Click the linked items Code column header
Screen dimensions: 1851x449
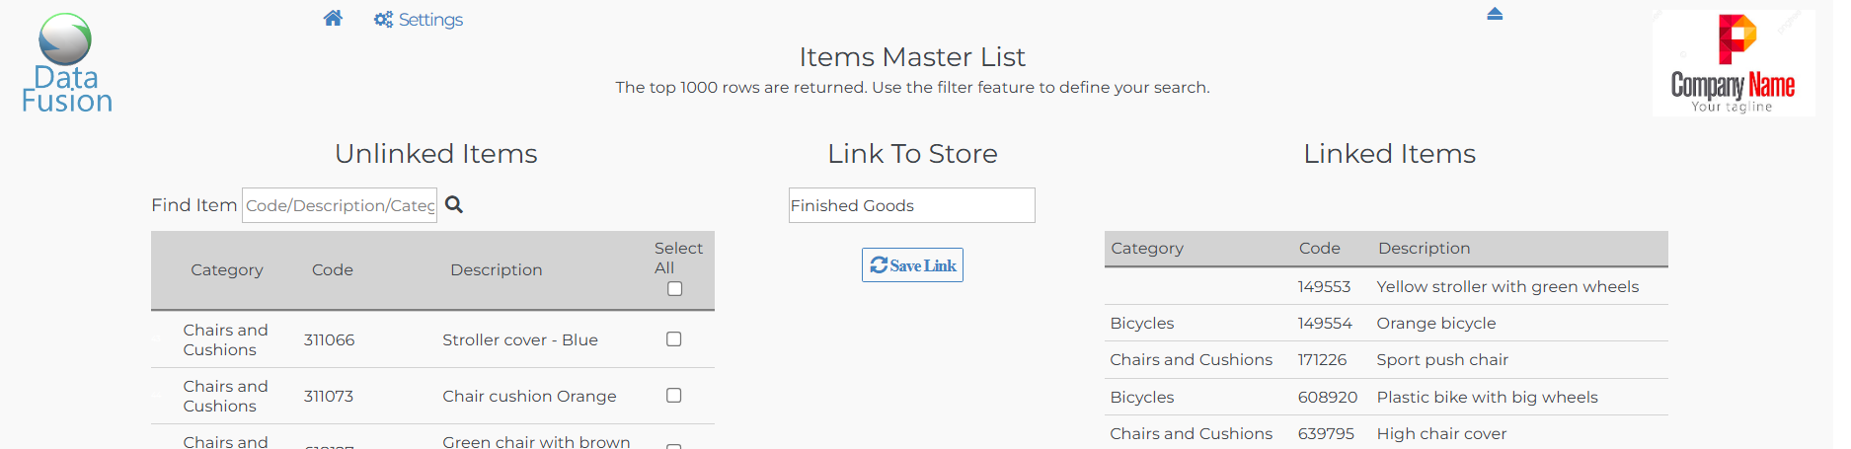coord(1319,249)
